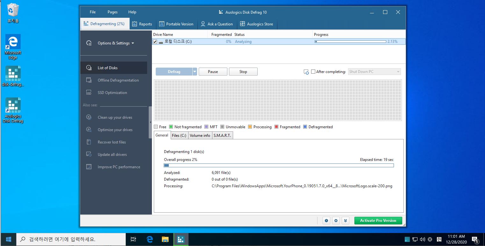Switch to the General tab
Screen dimensions: 485x246
click(x=162, y=135)
